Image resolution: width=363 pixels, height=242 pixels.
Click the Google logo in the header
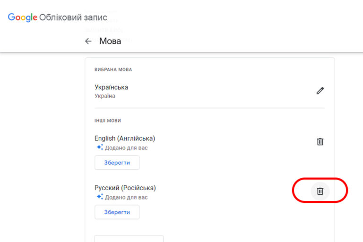click(x=23, y=17)
